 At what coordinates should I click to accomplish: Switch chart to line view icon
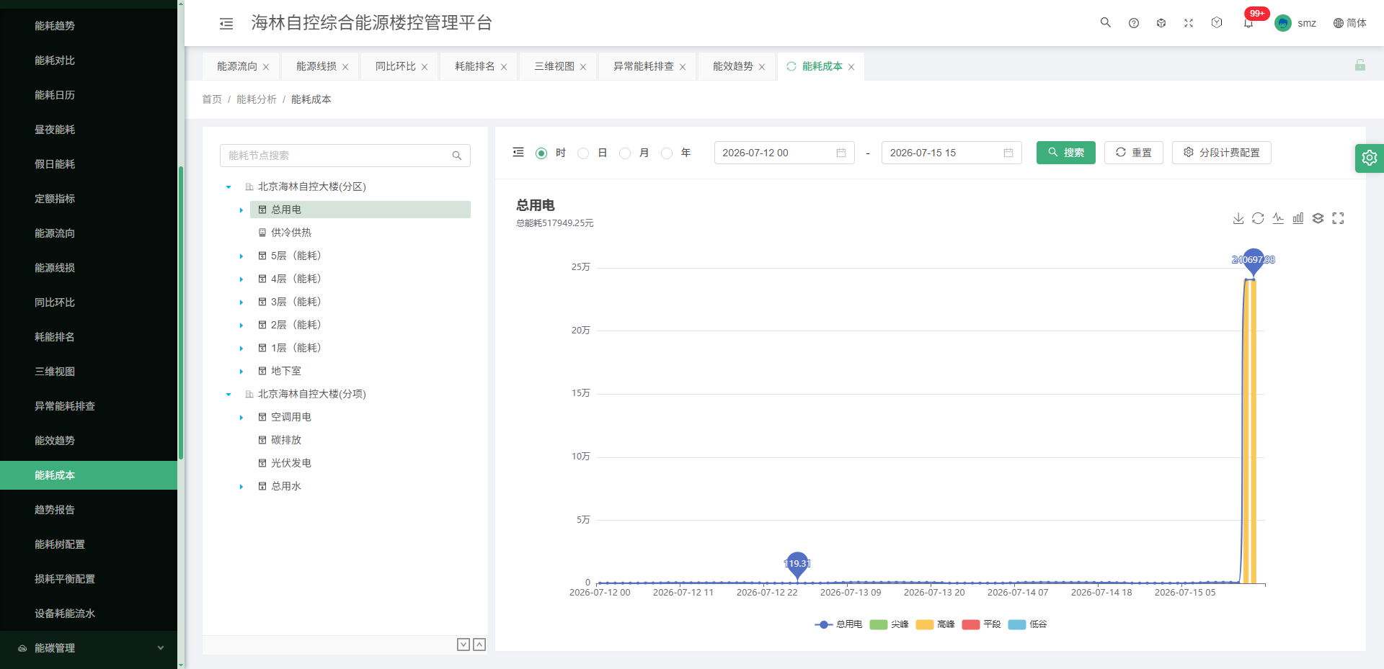click(x=1278, y=218)
